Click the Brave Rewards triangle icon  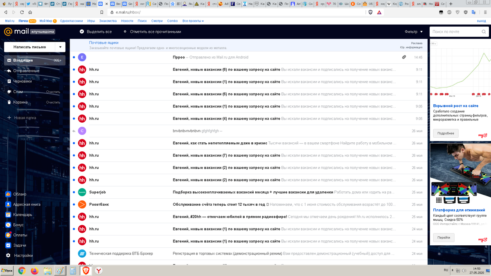(x=379, y=12)
